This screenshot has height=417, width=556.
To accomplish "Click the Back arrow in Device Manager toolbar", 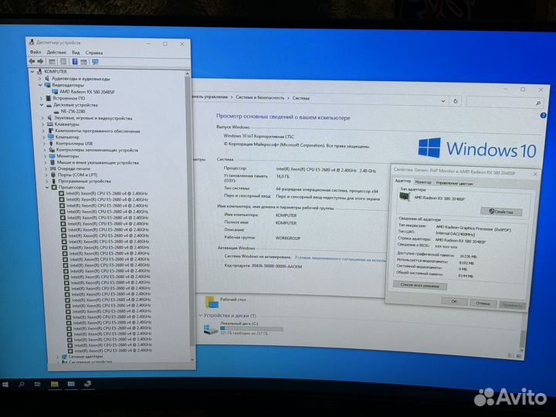I will [x=32, y=61].
